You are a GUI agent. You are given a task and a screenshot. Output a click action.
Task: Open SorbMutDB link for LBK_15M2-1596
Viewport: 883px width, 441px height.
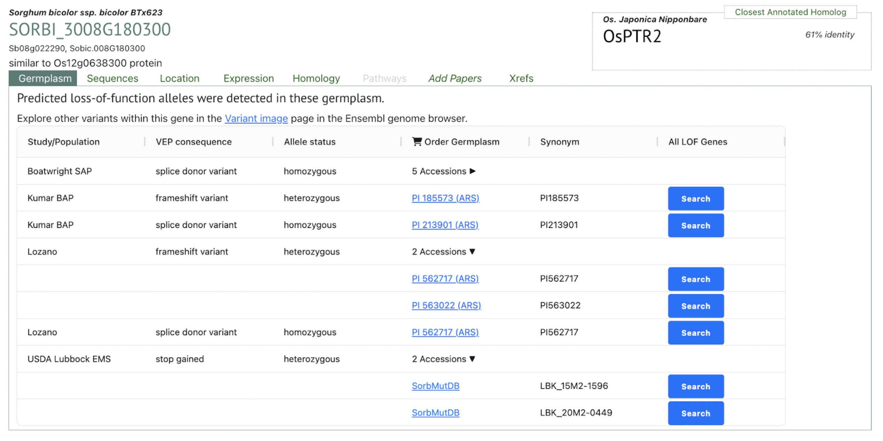[435, 386]
